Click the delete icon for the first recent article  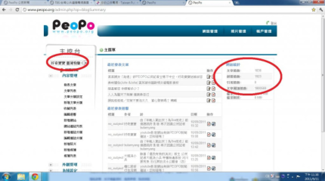[x=213, y=77]
